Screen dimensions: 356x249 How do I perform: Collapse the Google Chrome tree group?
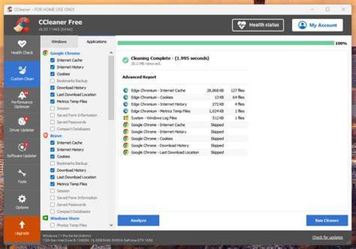(65, 53)
